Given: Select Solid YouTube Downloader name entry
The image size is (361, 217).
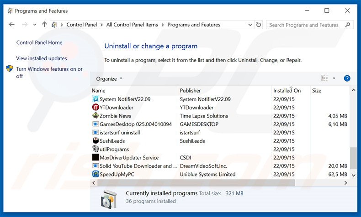Looking at the screenshot, I should 138,166.
